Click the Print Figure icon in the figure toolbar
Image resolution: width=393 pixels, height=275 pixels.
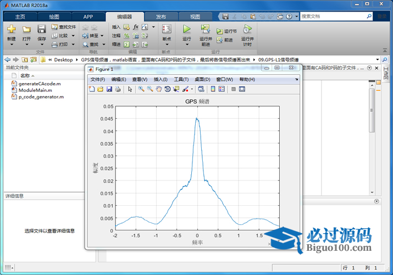pos(118,89)
